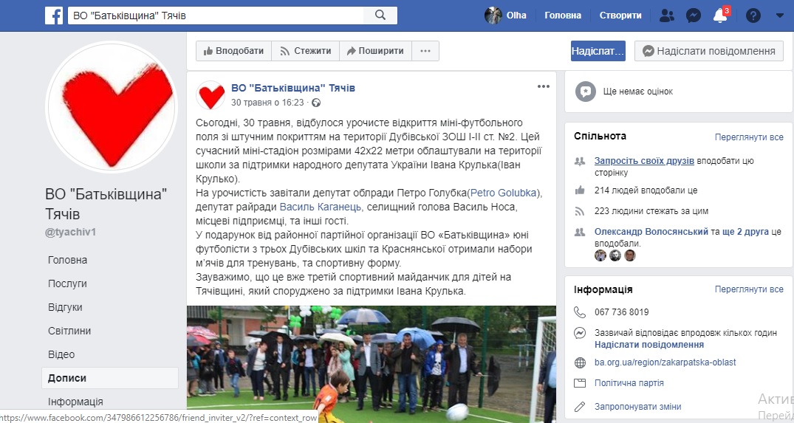This screenshot has height=423, width=794.
Task: Open the help question mark icon
Action: 753,16
